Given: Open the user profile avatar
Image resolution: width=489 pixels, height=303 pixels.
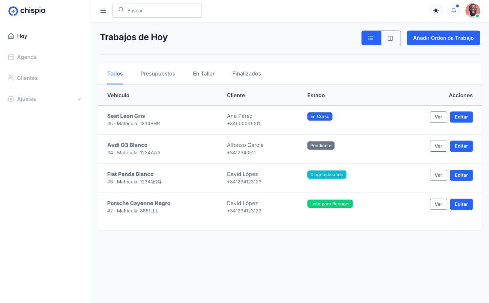Looking at the screenshot, I should pyautogui.click(x=472, y=11).
